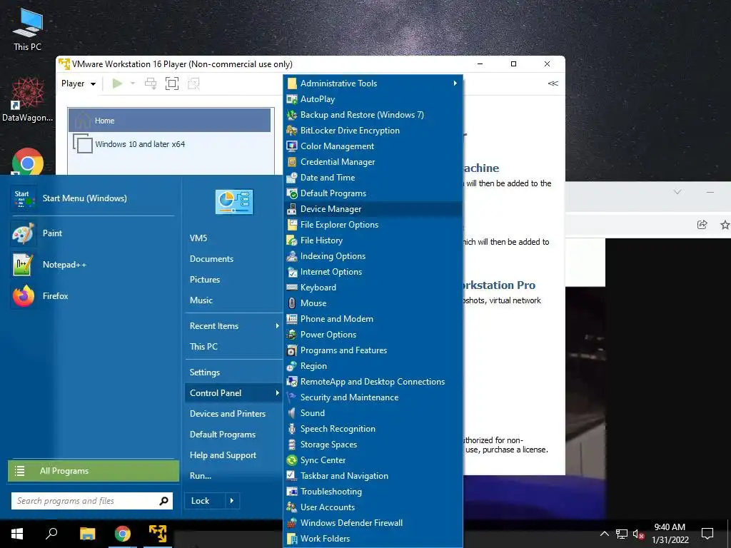Screen dimensions: 731x548
Task: Open Backup and Restore (Windows 7)
Action: [x=373, y=115]
